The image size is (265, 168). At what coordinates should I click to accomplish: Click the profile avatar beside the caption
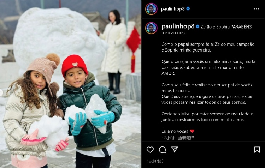coord(151,28)
